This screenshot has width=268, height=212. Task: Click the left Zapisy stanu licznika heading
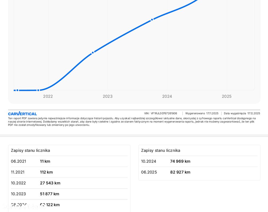click(30, 151)
